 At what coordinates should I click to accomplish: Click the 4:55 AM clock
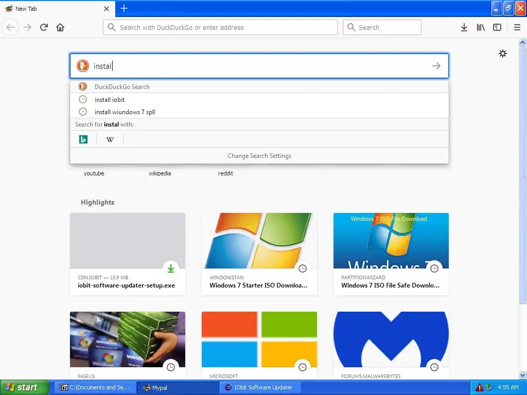(x=508, y=387)
